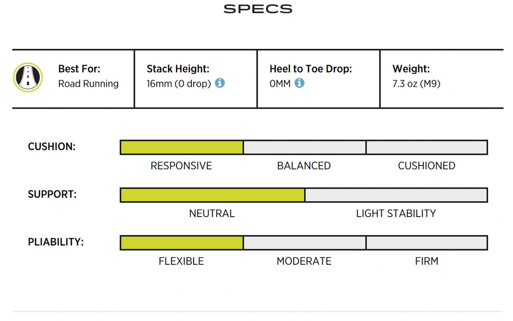
Task: Click the 7.3 oz (M9) weight value
Action: pos(416,84)
